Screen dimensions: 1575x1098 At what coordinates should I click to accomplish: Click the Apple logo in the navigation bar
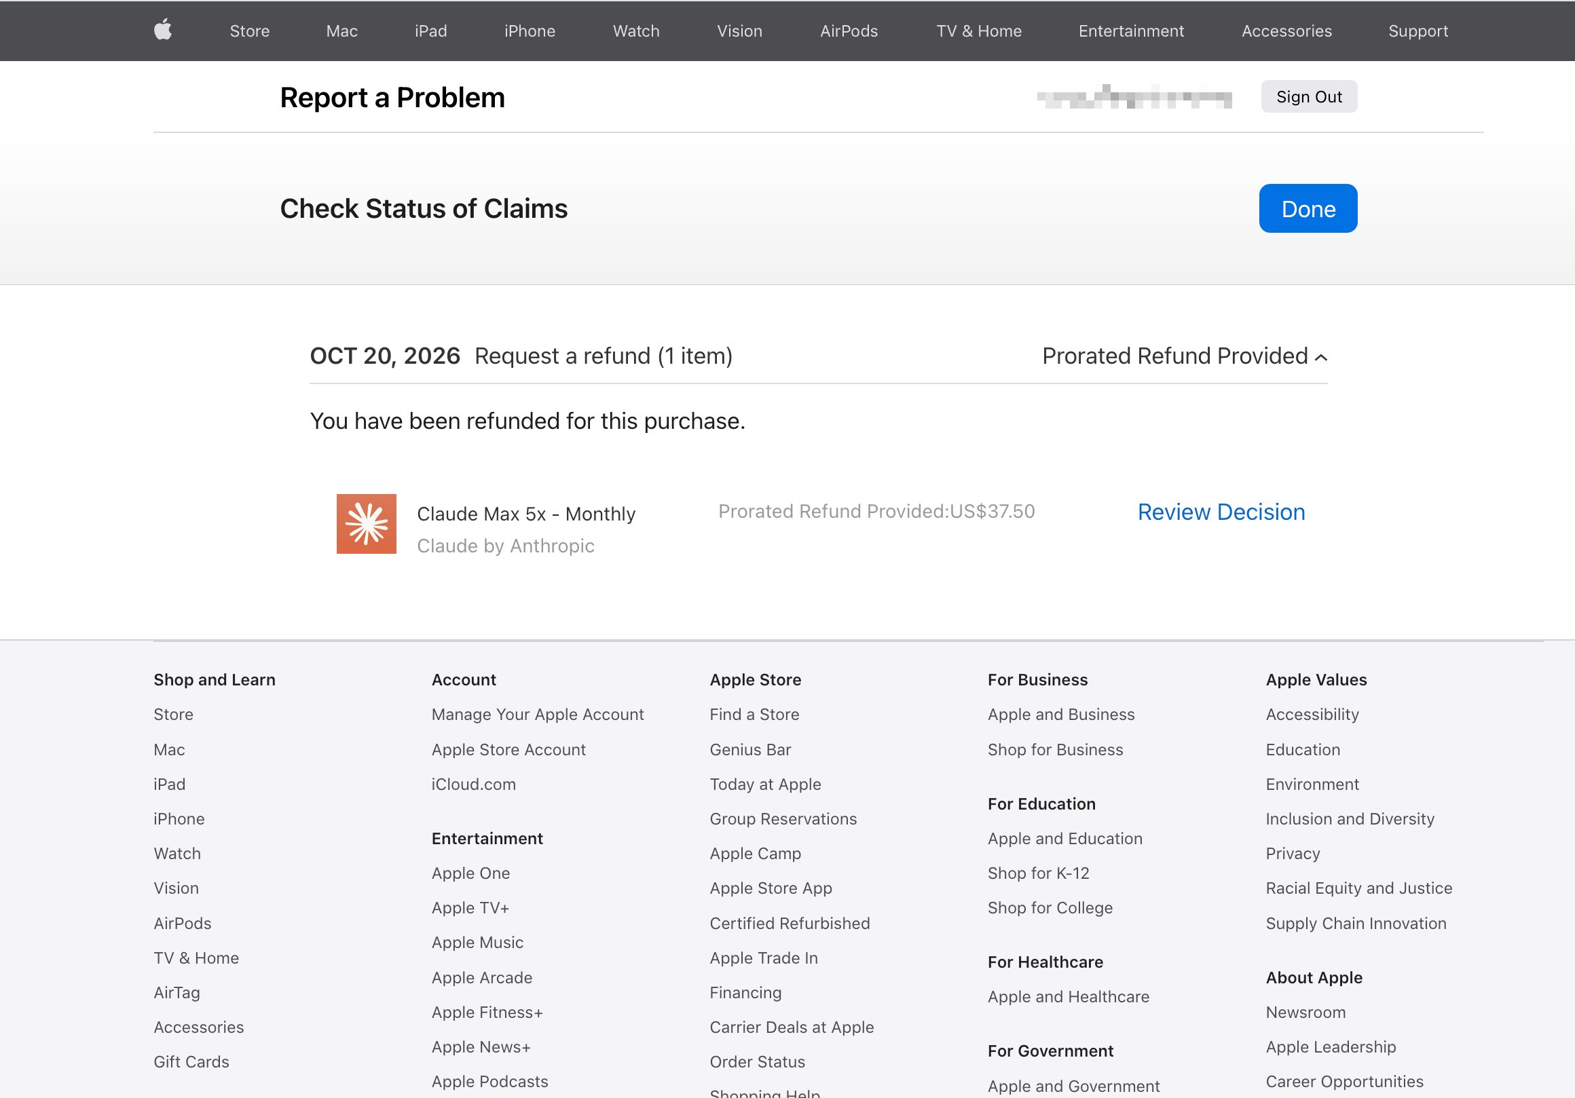click(x=162, y=31)
